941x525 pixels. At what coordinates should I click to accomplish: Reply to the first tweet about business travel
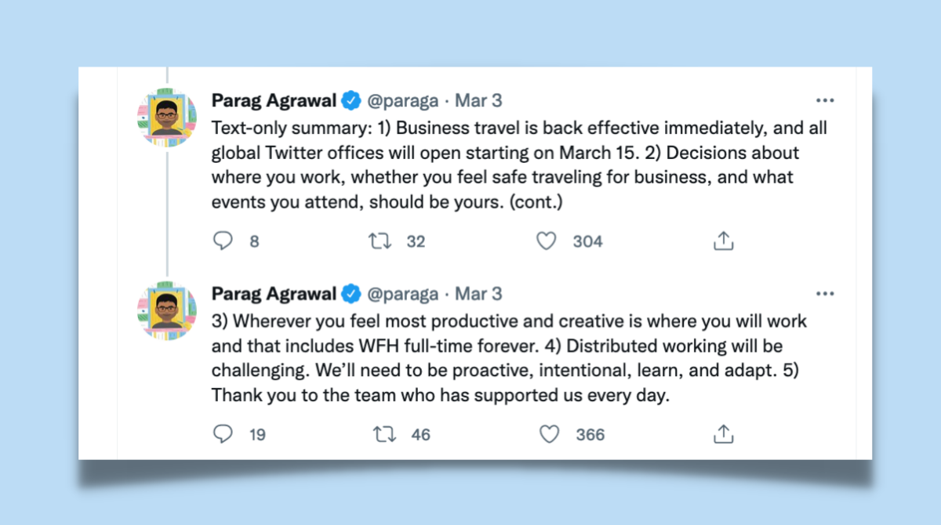pyautogui.click(x=223, y=241)
